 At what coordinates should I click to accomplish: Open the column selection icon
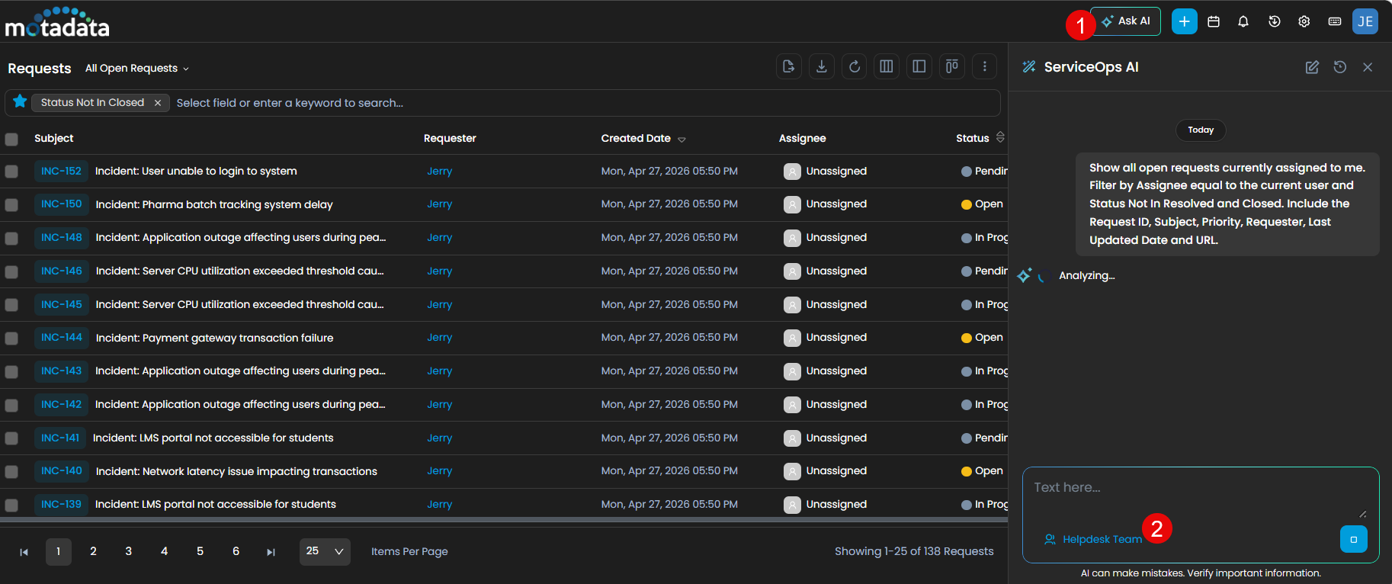(x=886, y=67)
